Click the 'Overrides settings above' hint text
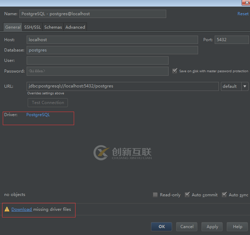250x235 pixels. pos(46,93)
